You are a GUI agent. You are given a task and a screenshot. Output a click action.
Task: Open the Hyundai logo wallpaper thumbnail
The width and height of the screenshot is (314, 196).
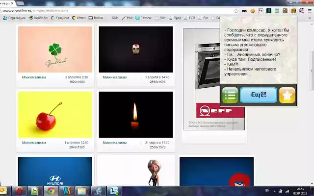pos(55,171)
